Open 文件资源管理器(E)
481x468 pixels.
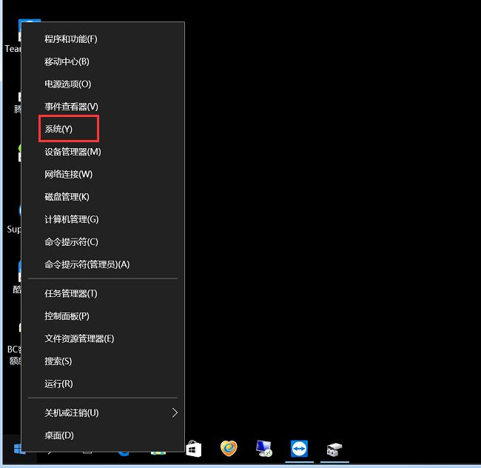pyautogui.click(x=103, y=339)
